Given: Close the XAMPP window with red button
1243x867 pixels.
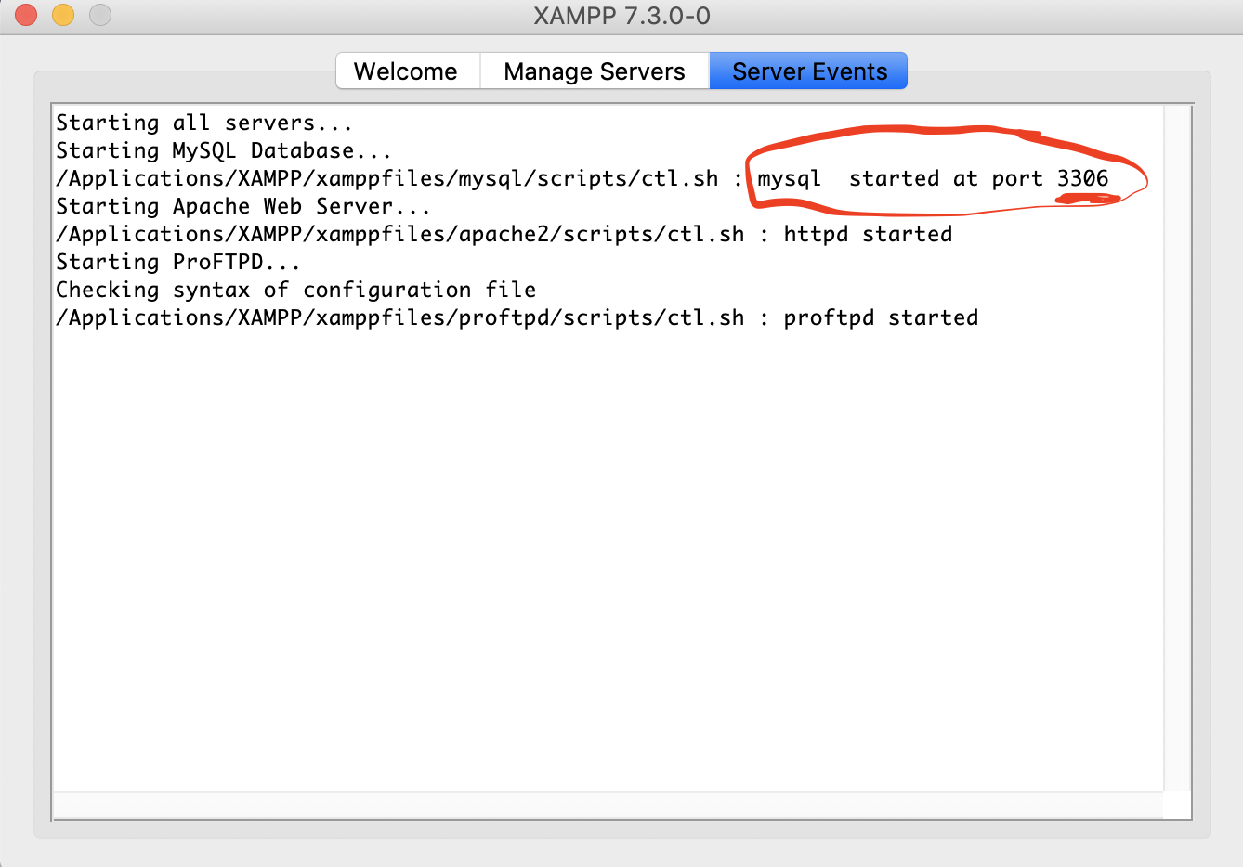Looking at the screenshot, I should [26, 15].
